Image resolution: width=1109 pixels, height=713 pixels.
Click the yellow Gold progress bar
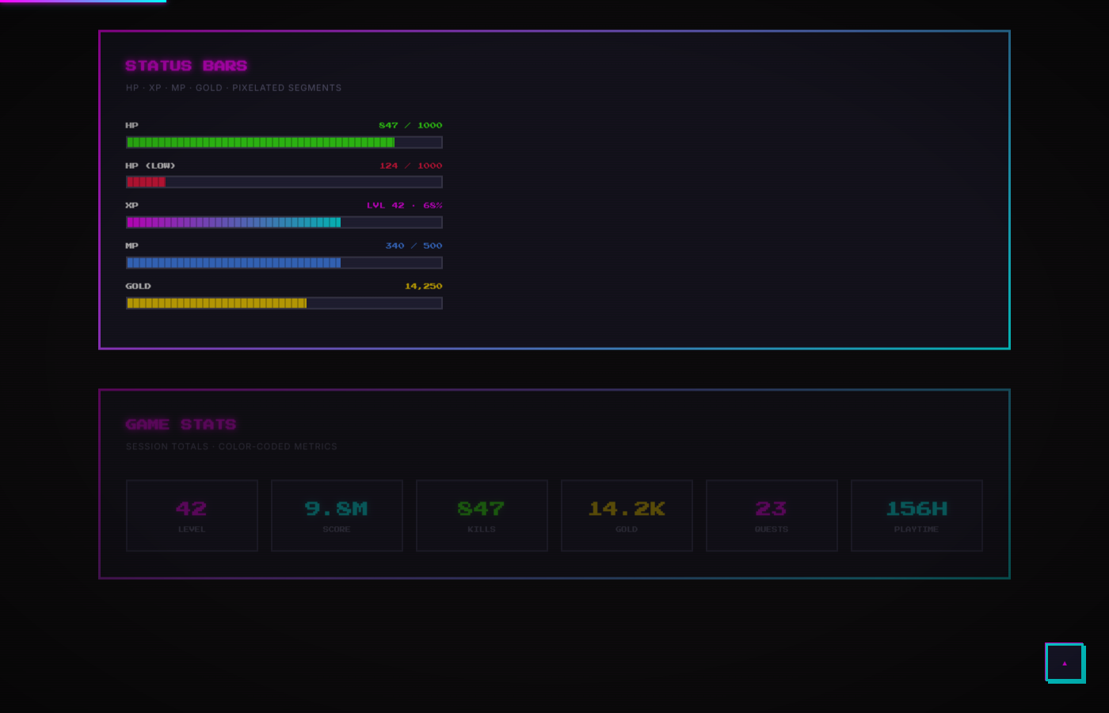[x=284, y=303]
